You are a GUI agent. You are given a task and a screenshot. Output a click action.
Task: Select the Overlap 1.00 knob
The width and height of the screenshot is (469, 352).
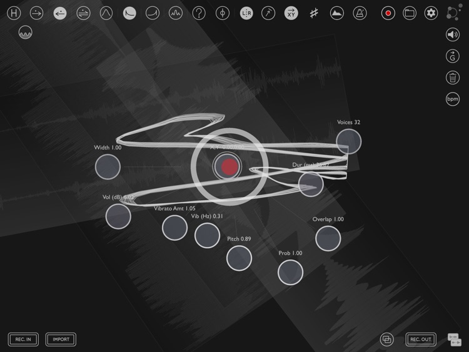coord(328,238)
